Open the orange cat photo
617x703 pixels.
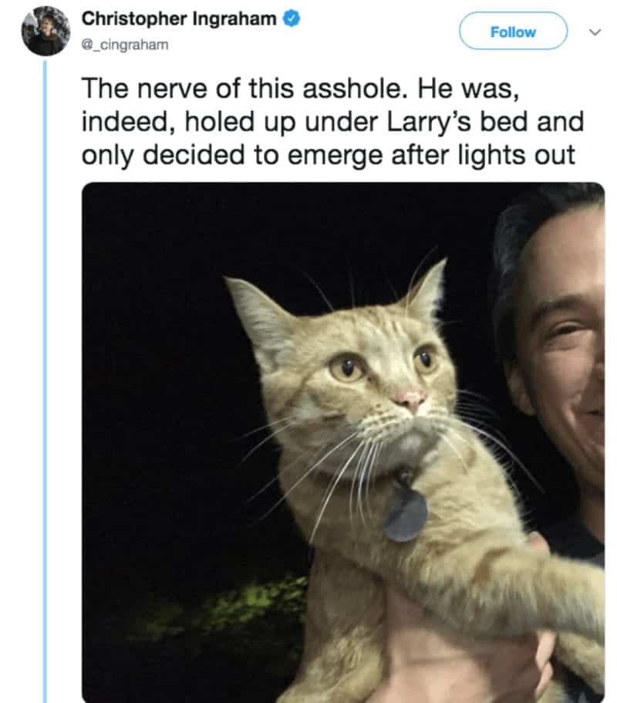pyautogui.click(x=343, y=442)
